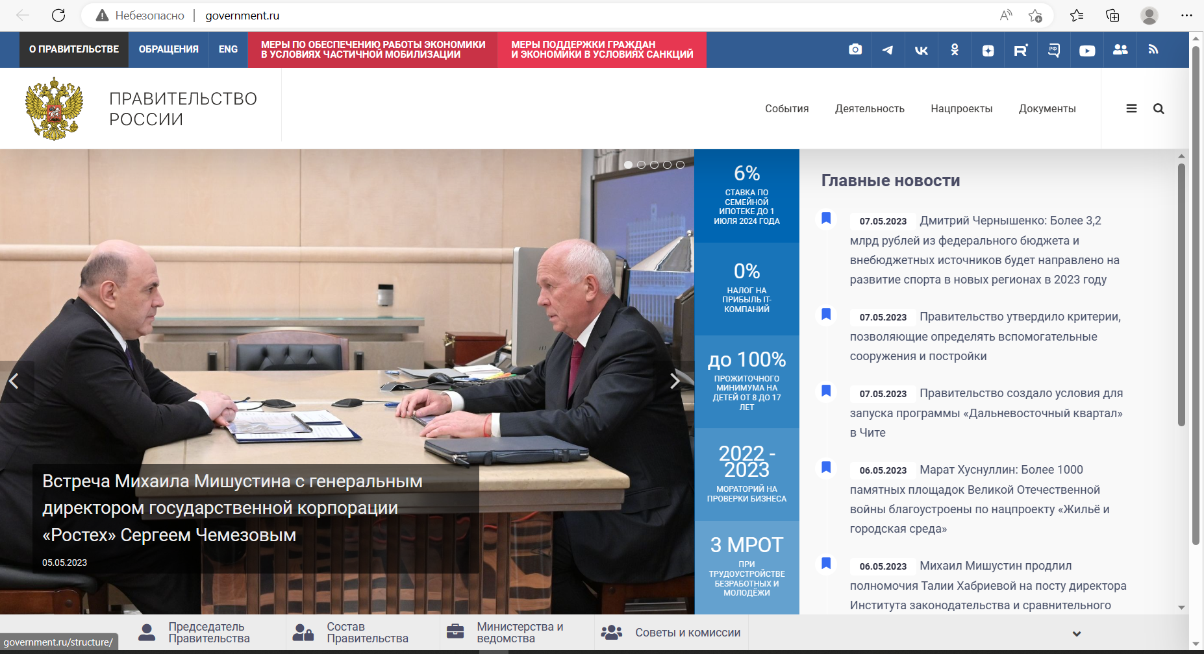Viewport: 1204px width, 654px height.
Task: Open the Советы и комиссии link
Action: coord(688,633)
